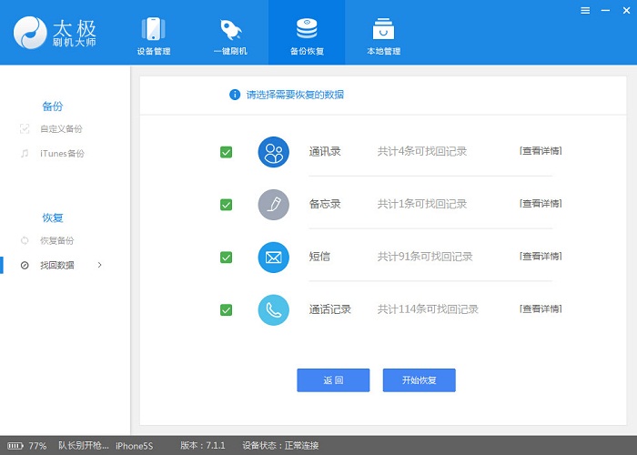The height and width of the screenshot is (455, 637).
Task: Click the 版本：7.1.1 status text
Action: coord(202,446)
